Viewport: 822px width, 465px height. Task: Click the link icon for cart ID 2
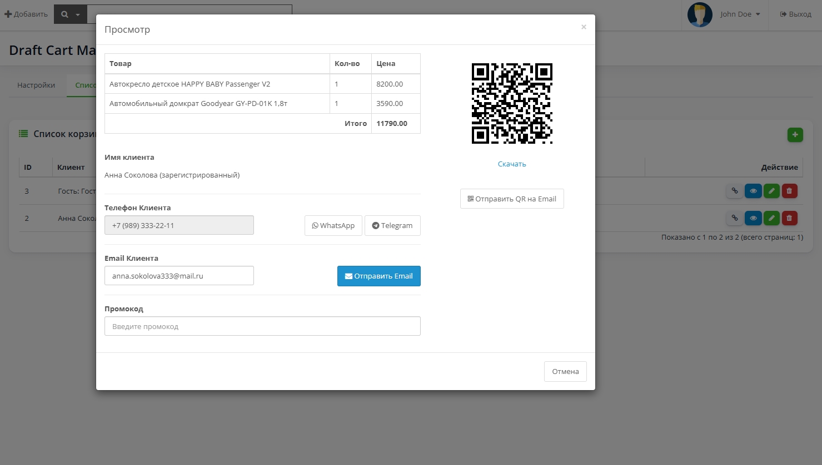[x=734, y=218]
